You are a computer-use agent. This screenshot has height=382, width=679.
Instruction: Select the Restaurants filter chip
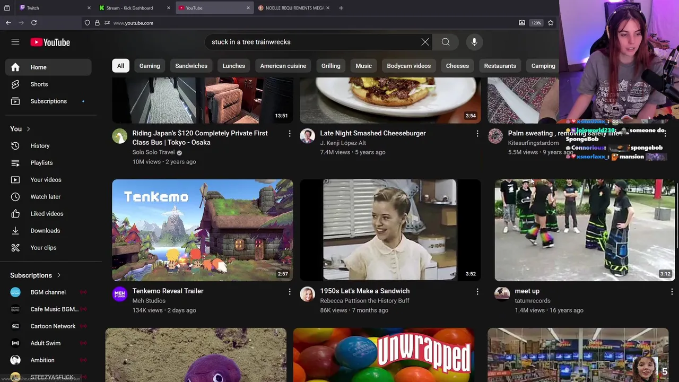(x=500, y=66)
